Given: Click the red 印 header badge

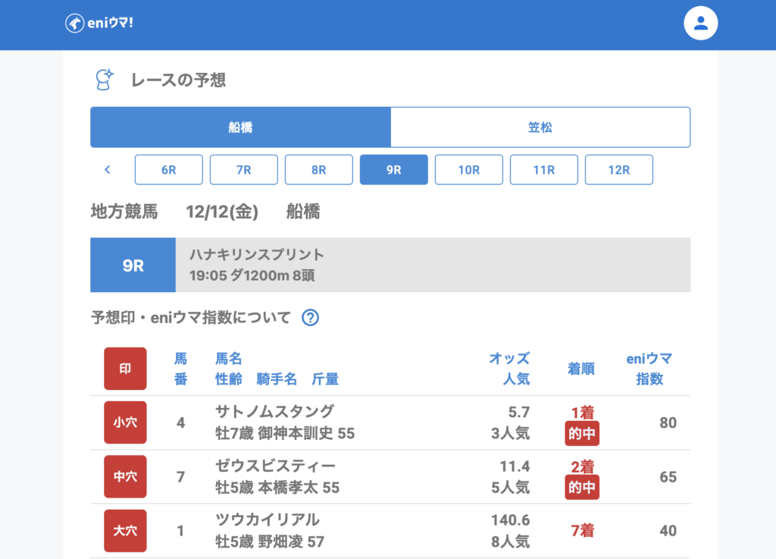Looking at the screenshot, I should tap(125, 369).
